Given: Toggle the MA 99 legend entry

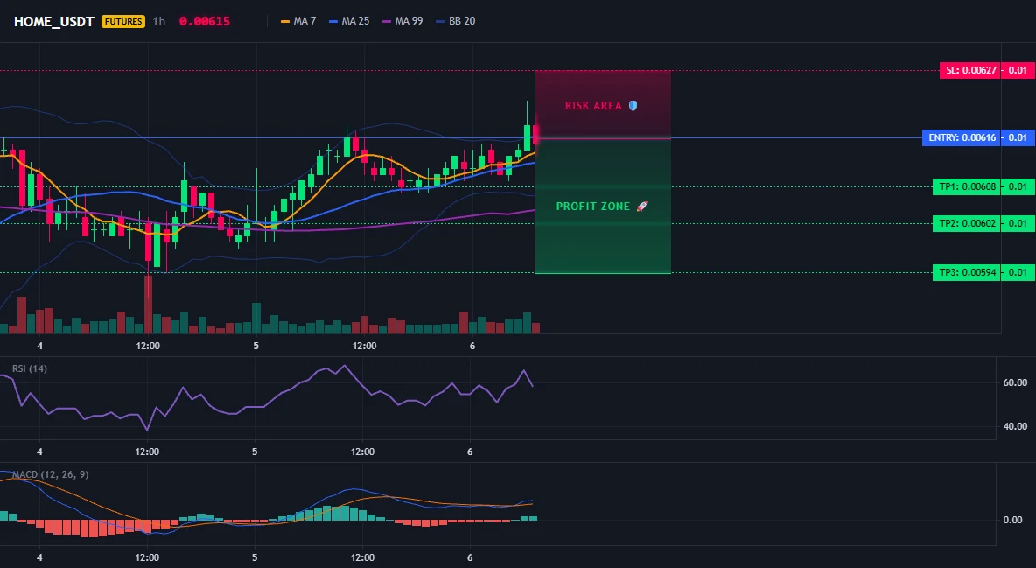Looking at the screenshot, I should click(x=402, y=21).
